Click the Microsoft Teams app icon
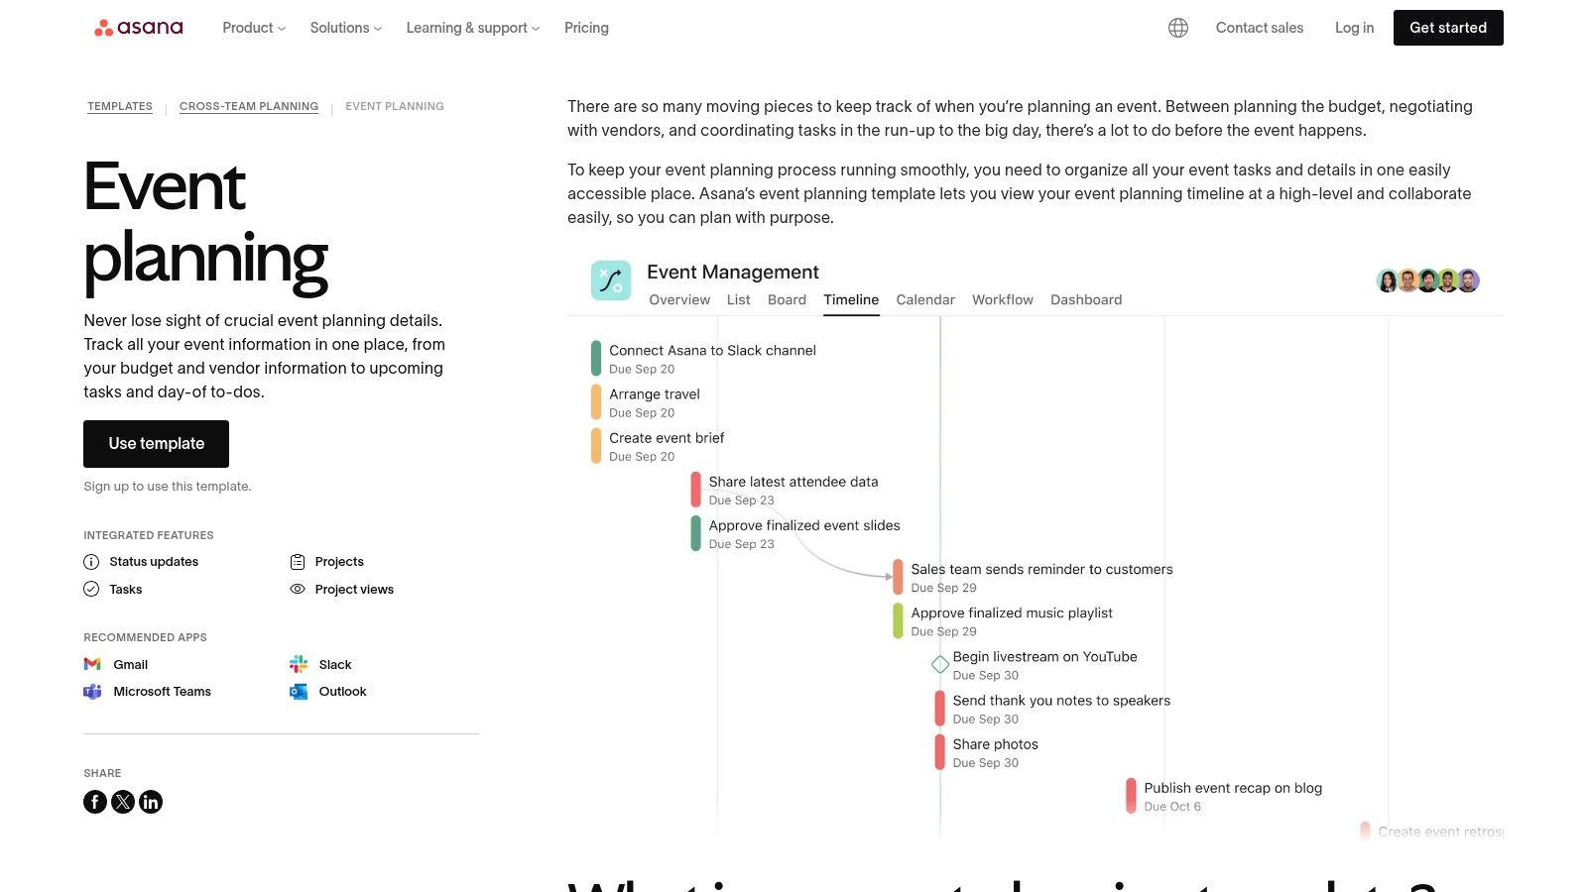 (92, 691)
